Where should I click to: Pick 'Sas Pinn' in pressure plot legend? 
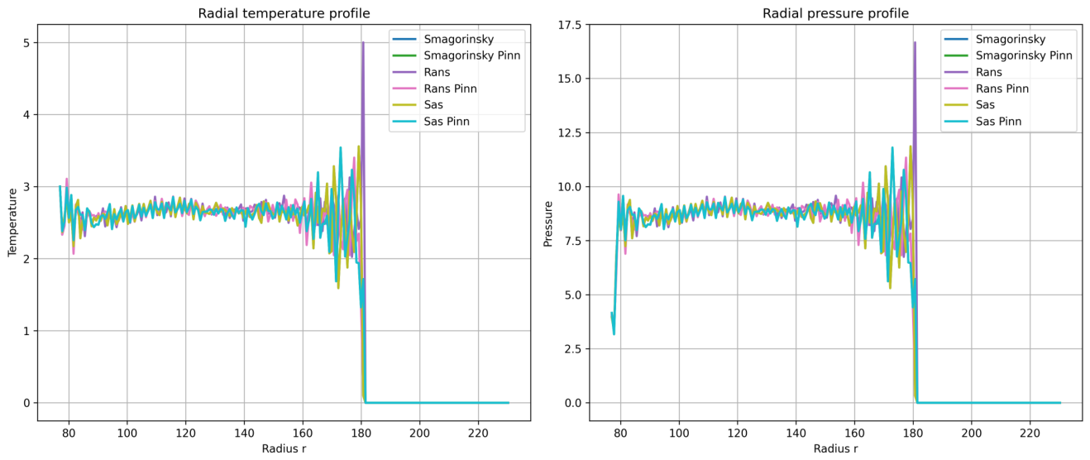pyautogui.click(x=998, y=122)
